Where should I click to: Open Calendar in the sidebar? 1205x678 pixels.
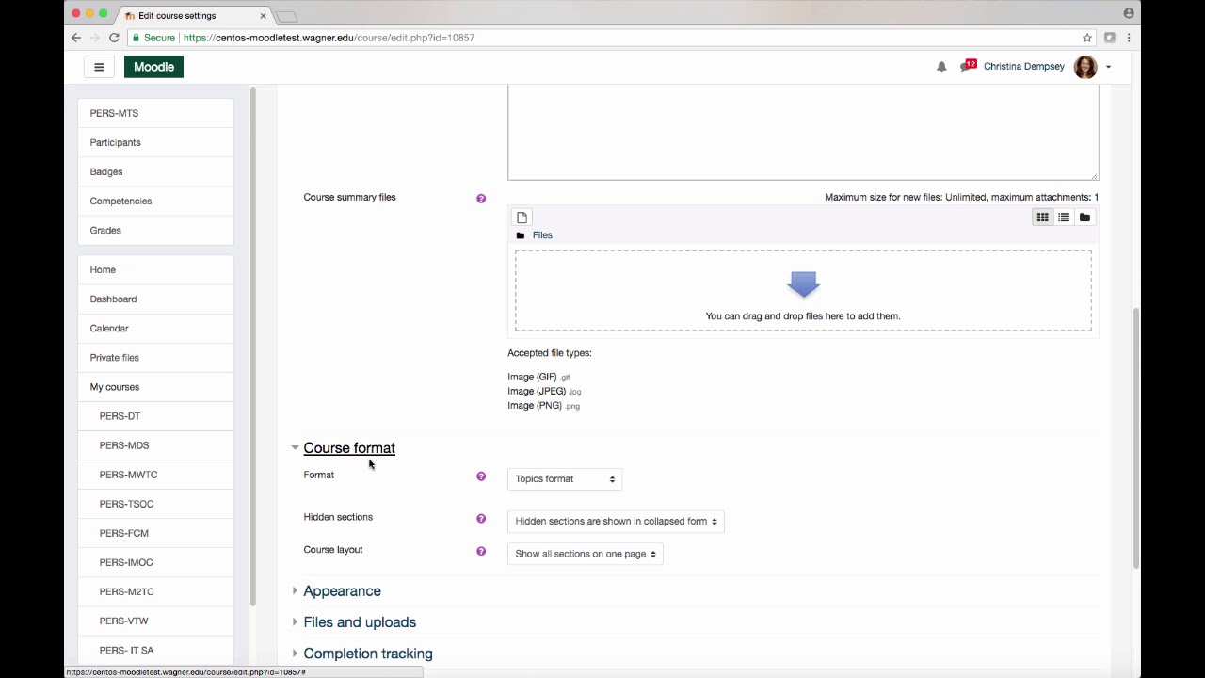coord(155,328)
